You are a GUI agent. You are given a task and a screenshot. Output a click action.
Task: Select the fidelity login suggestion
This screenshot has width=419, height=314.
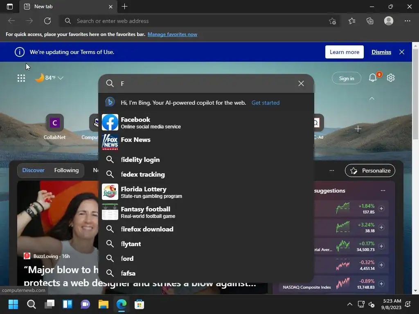pos(206,160)
